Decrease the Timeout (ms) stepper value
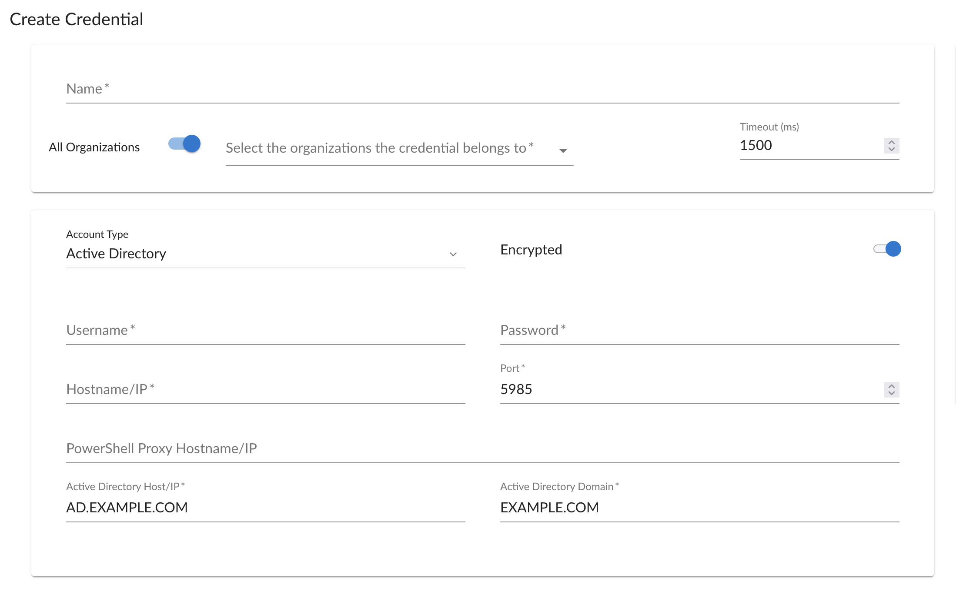This screenshot has width=956, height=595. tap(891, 149)
